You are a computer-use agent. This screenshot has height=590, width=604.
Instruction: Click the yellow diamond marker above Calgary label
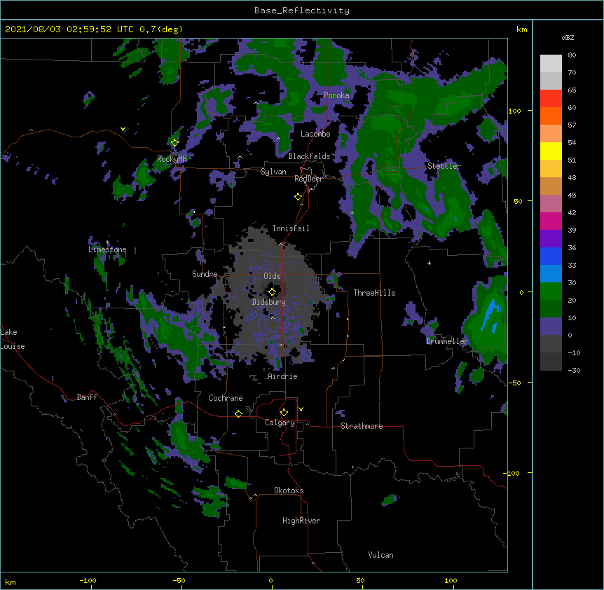(284, 413)
